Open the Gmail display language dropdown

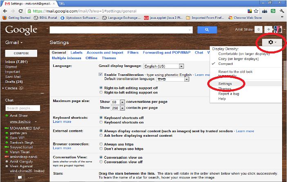164,66
